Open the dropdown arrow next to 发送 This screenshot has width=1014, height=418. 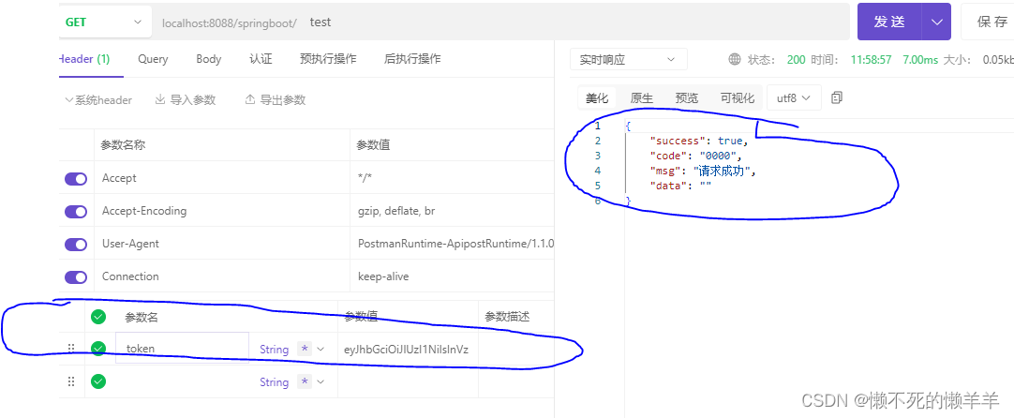click(x=937, y=22)
